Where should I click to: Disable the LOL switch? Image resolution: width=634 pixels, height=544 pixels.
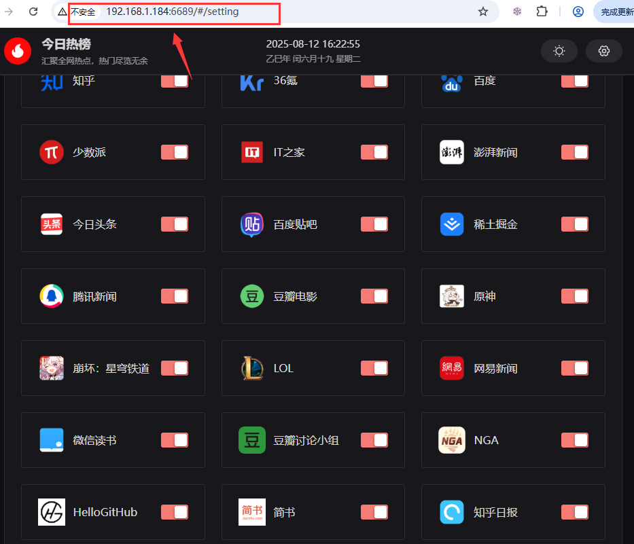[374, 368]
